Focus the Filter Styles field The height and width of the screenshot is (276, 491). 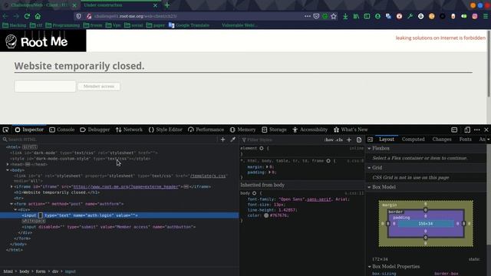[282, 140]
